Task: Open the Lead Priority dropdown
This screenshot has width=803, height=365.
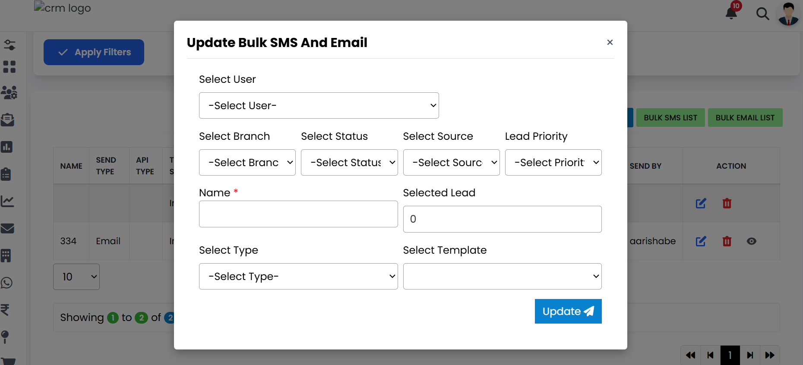Action: coord(553,163)
